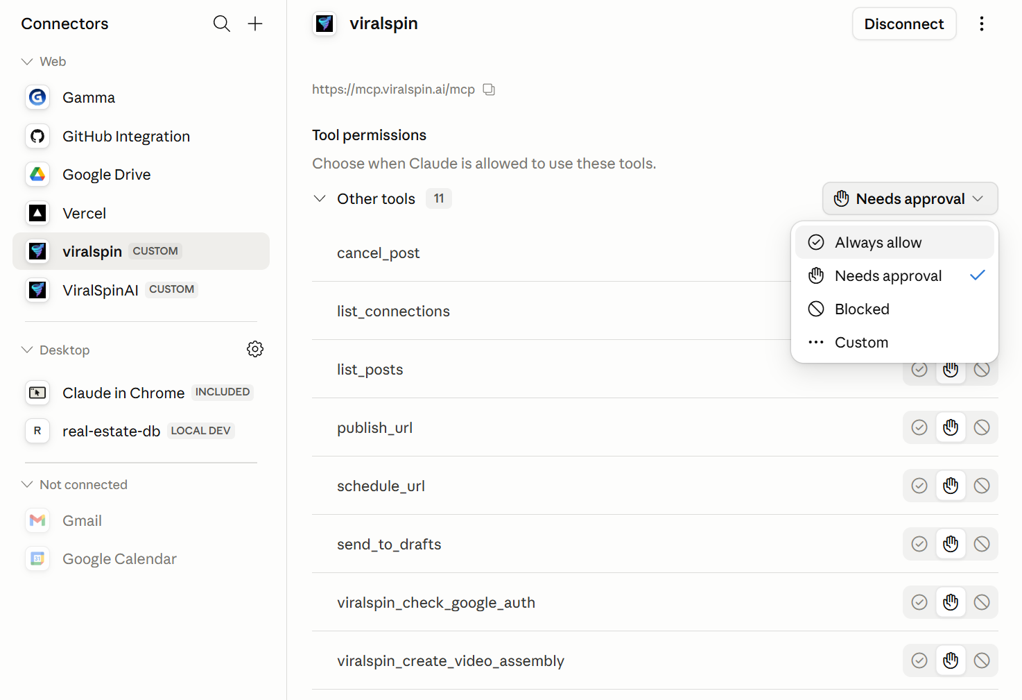The width and height of the screenshot is (1022, 700).
Task: Set schedule_url to always allow
Action: tap(919, 486)
